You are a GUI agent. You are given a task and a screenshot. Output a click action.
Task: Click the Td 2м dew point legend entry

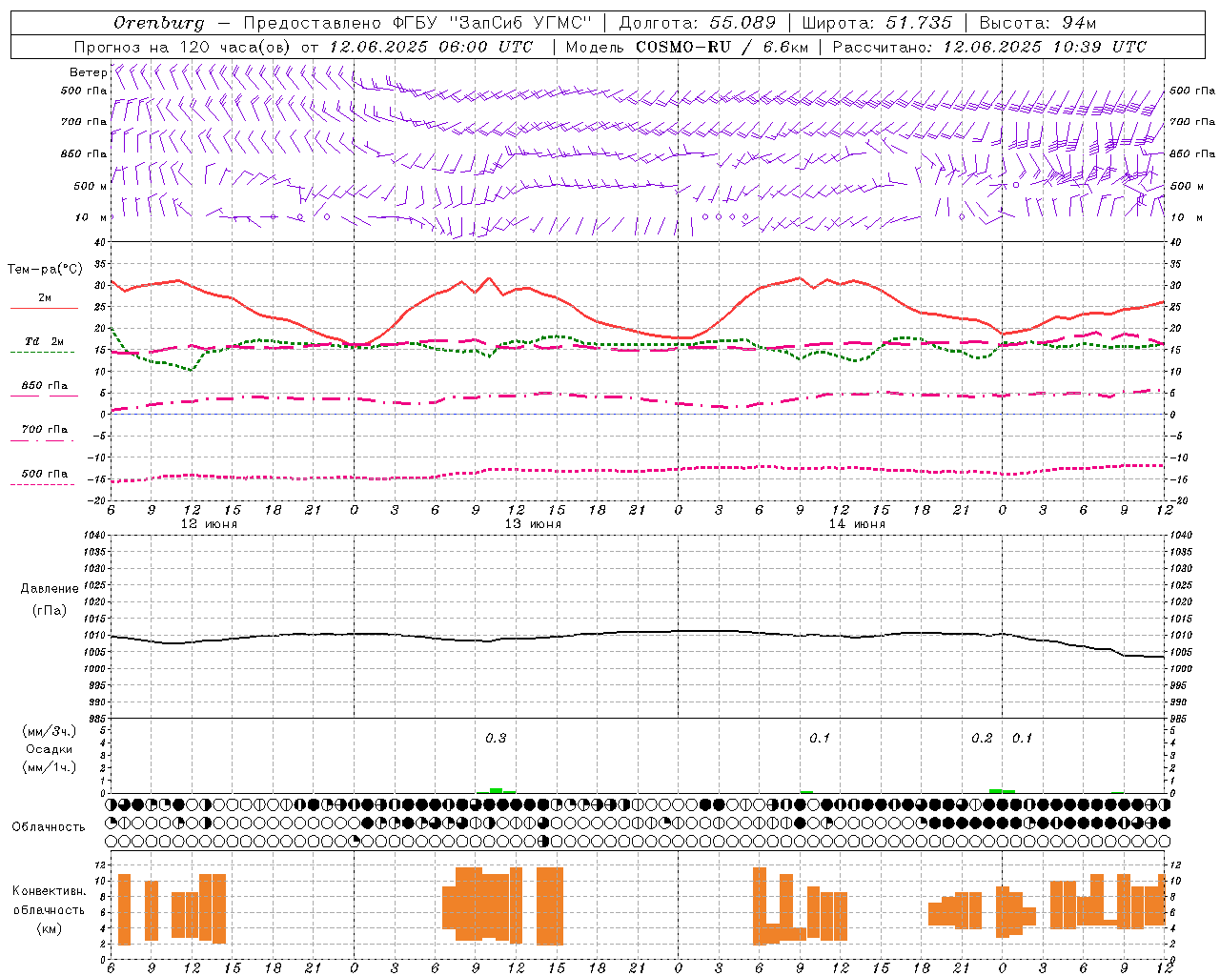tap(44, 341)
